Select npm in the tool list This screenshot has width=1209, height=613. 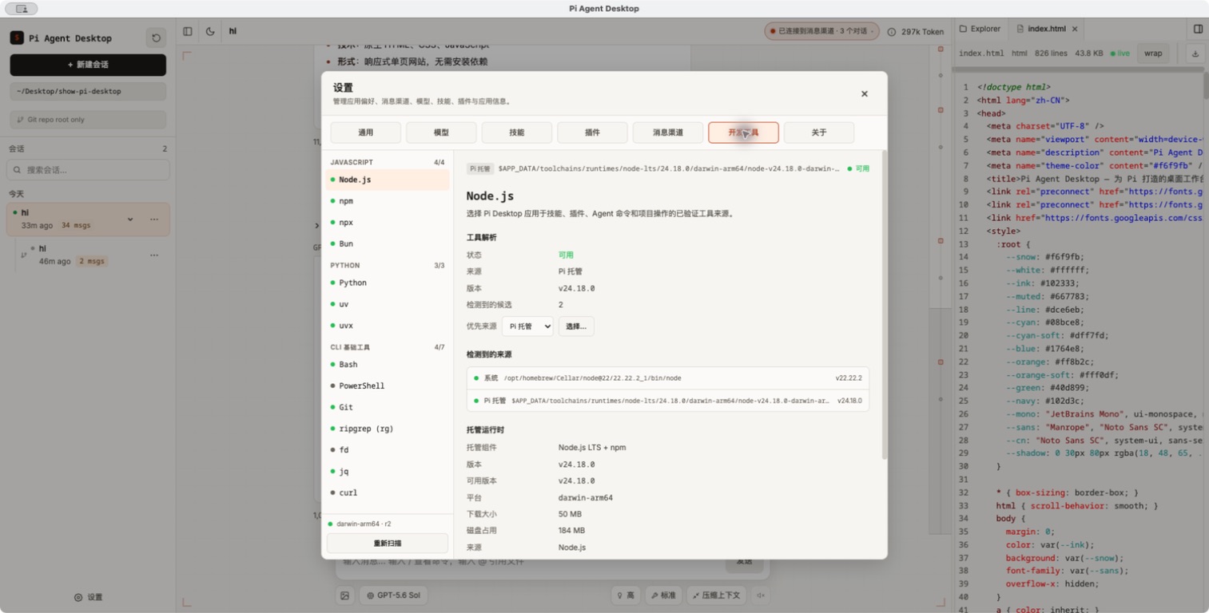[388, 201]
